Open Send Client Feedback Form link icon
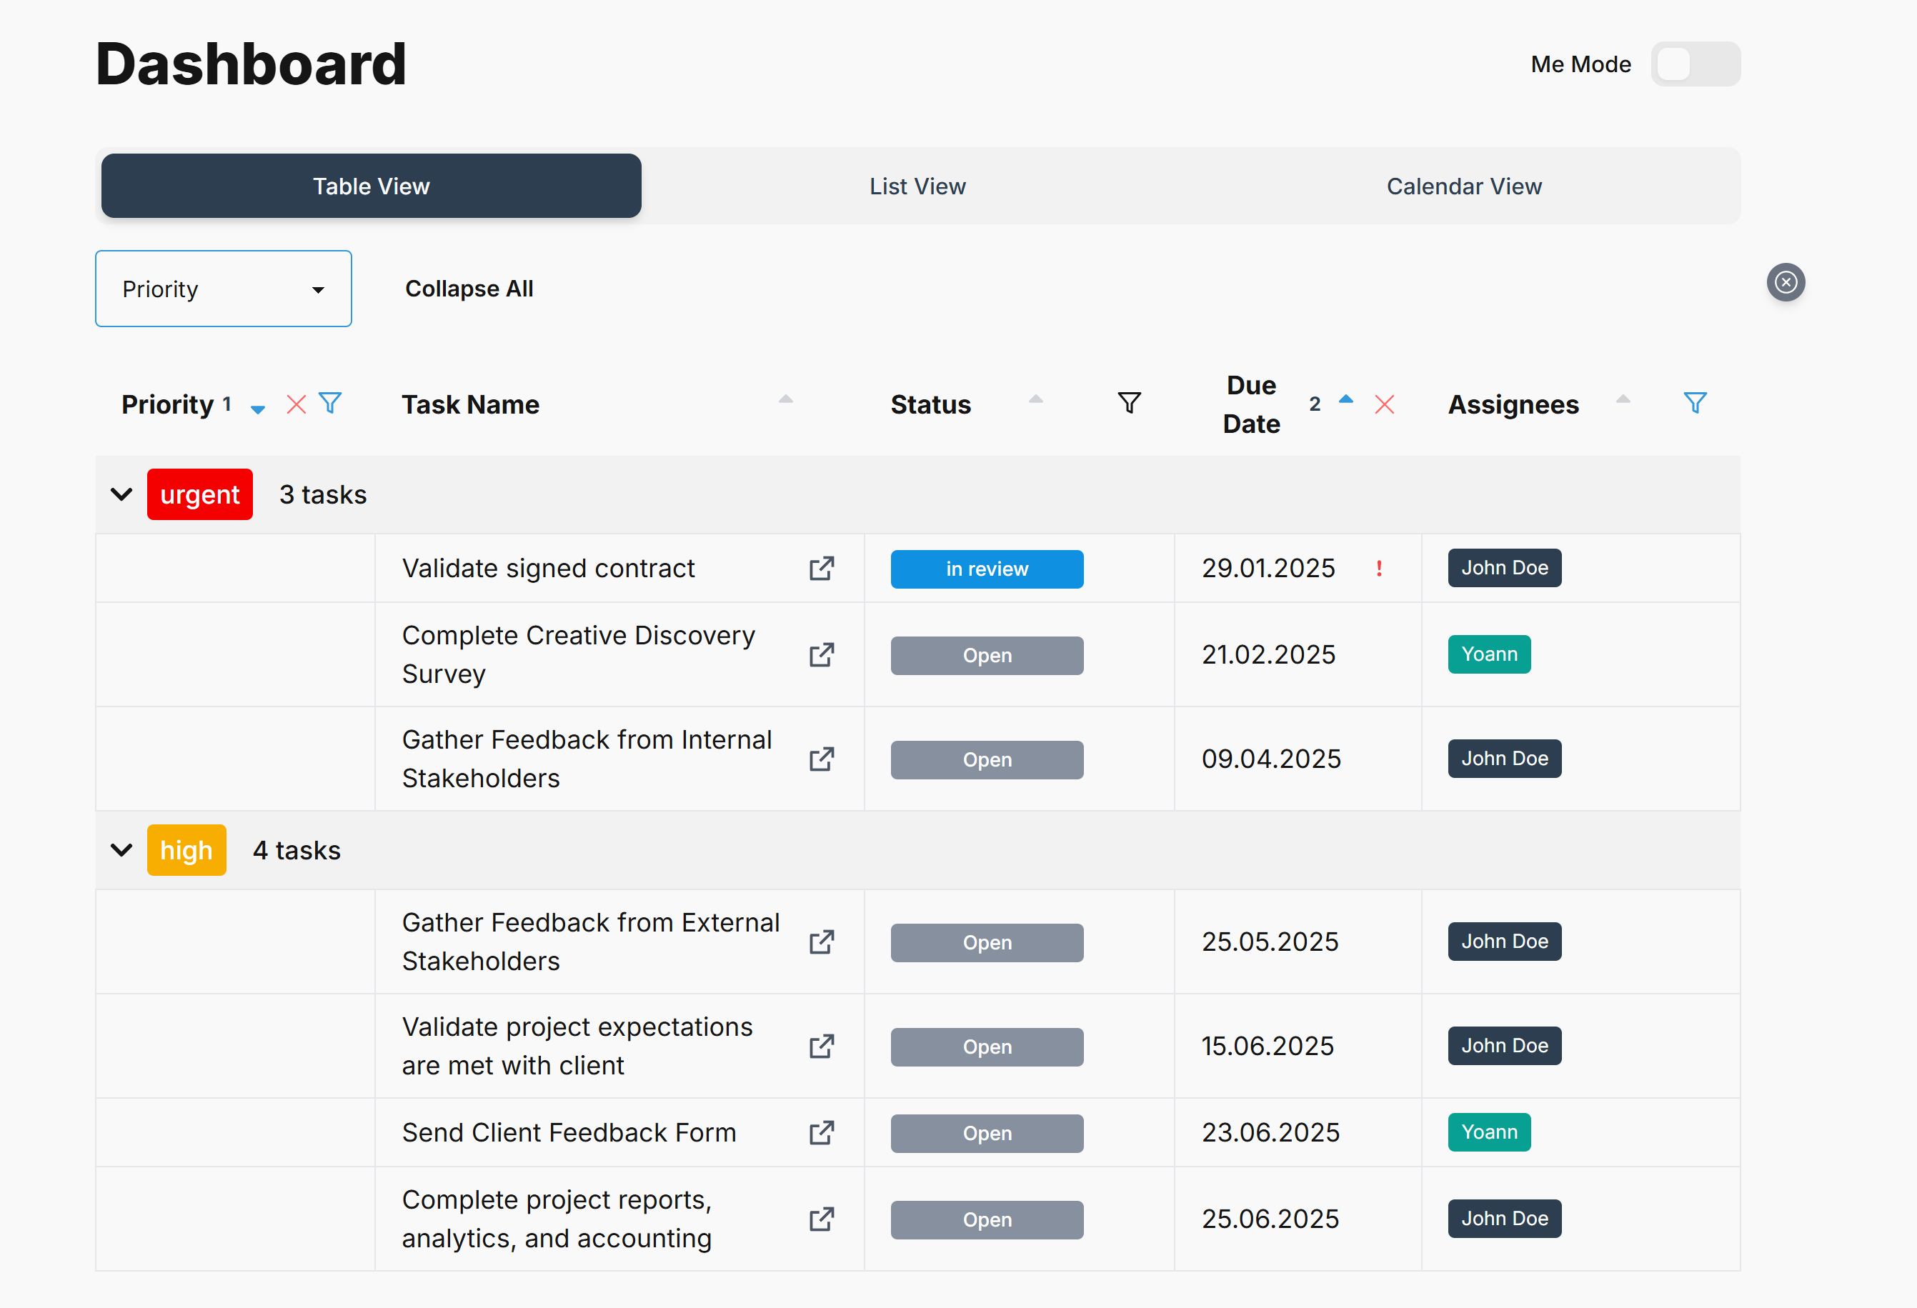This screenshot has width=1917, height=1308. click(822, 1132)
